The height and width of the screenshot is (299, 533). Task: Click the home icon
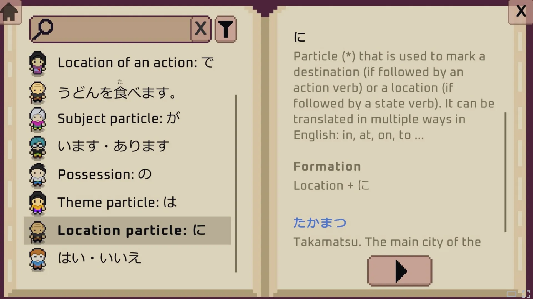(x=9, y=12)
